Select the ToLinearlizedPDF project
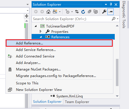This screenshot has height=109, width=129. point(60,26)
